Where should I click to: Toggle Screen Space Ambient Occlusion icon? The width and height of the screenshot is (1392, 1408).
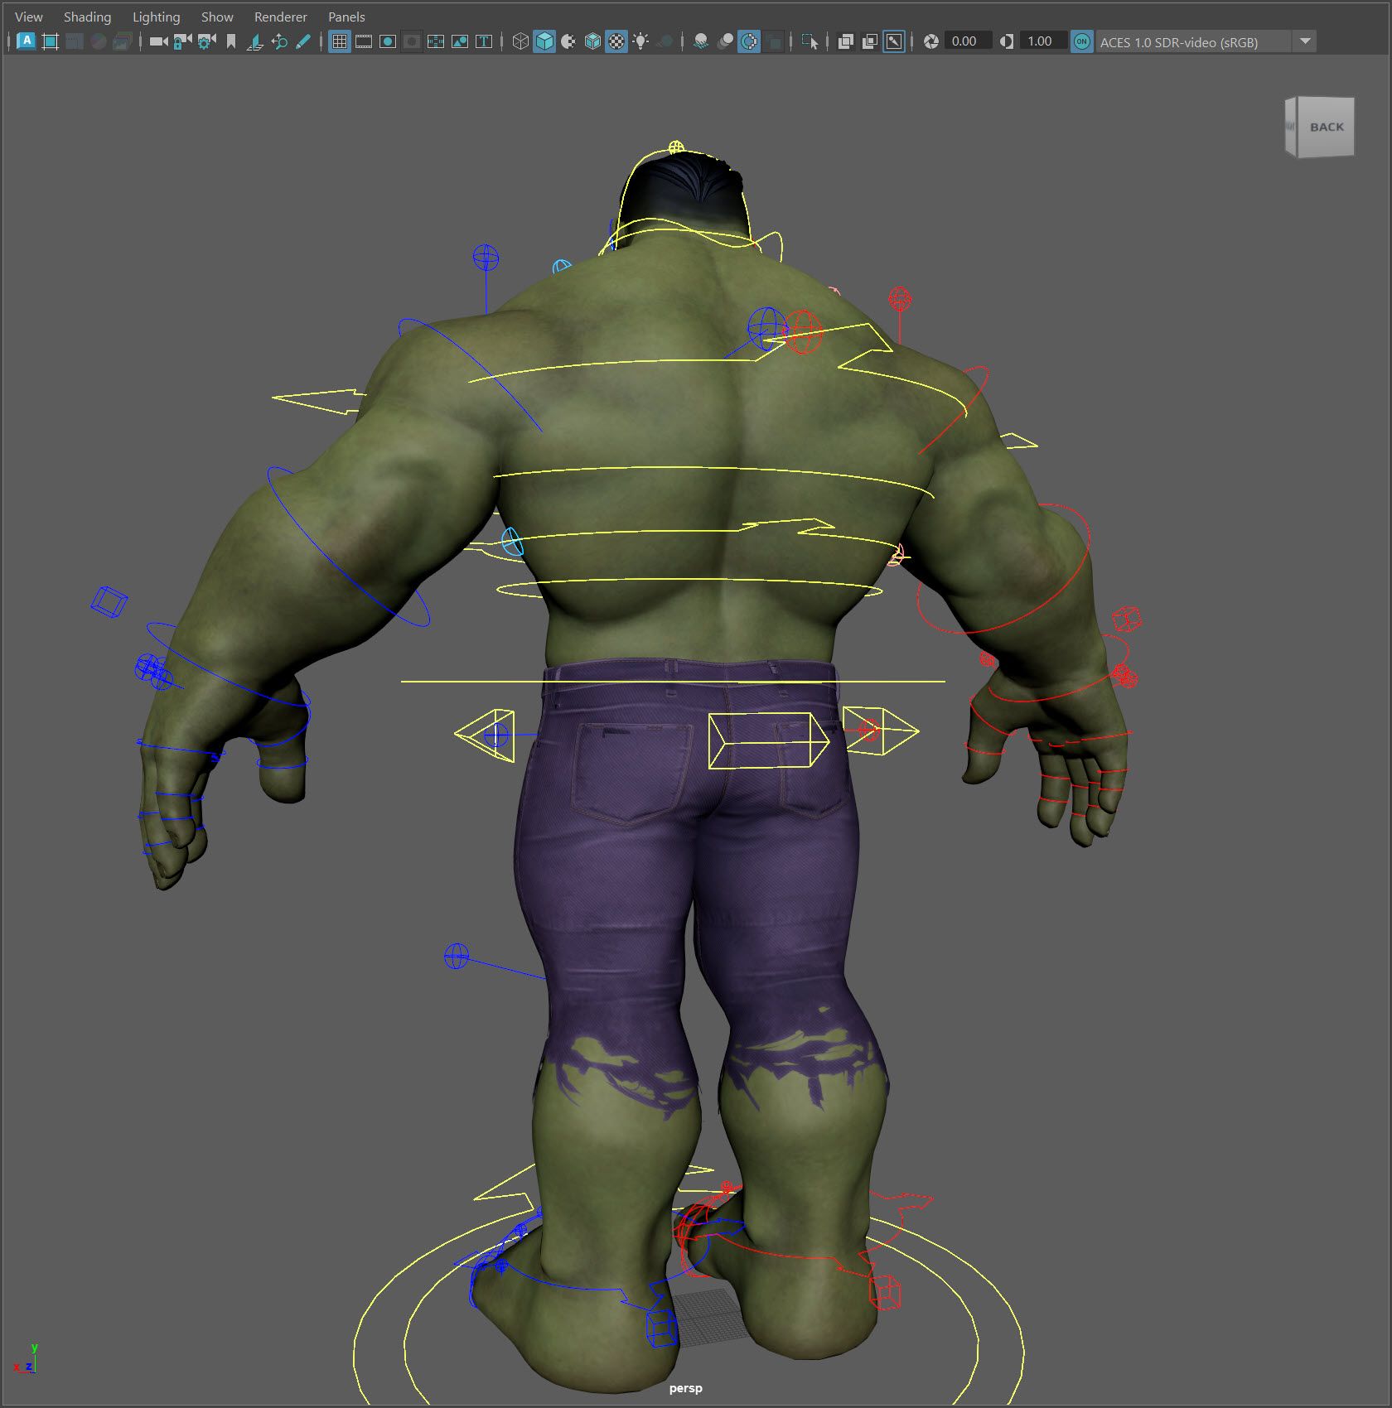[701, 41]
